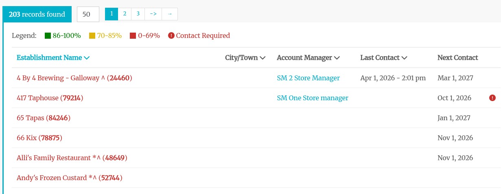
Task: Click the red 0-69% legend swatch
Action: [133, 36]
